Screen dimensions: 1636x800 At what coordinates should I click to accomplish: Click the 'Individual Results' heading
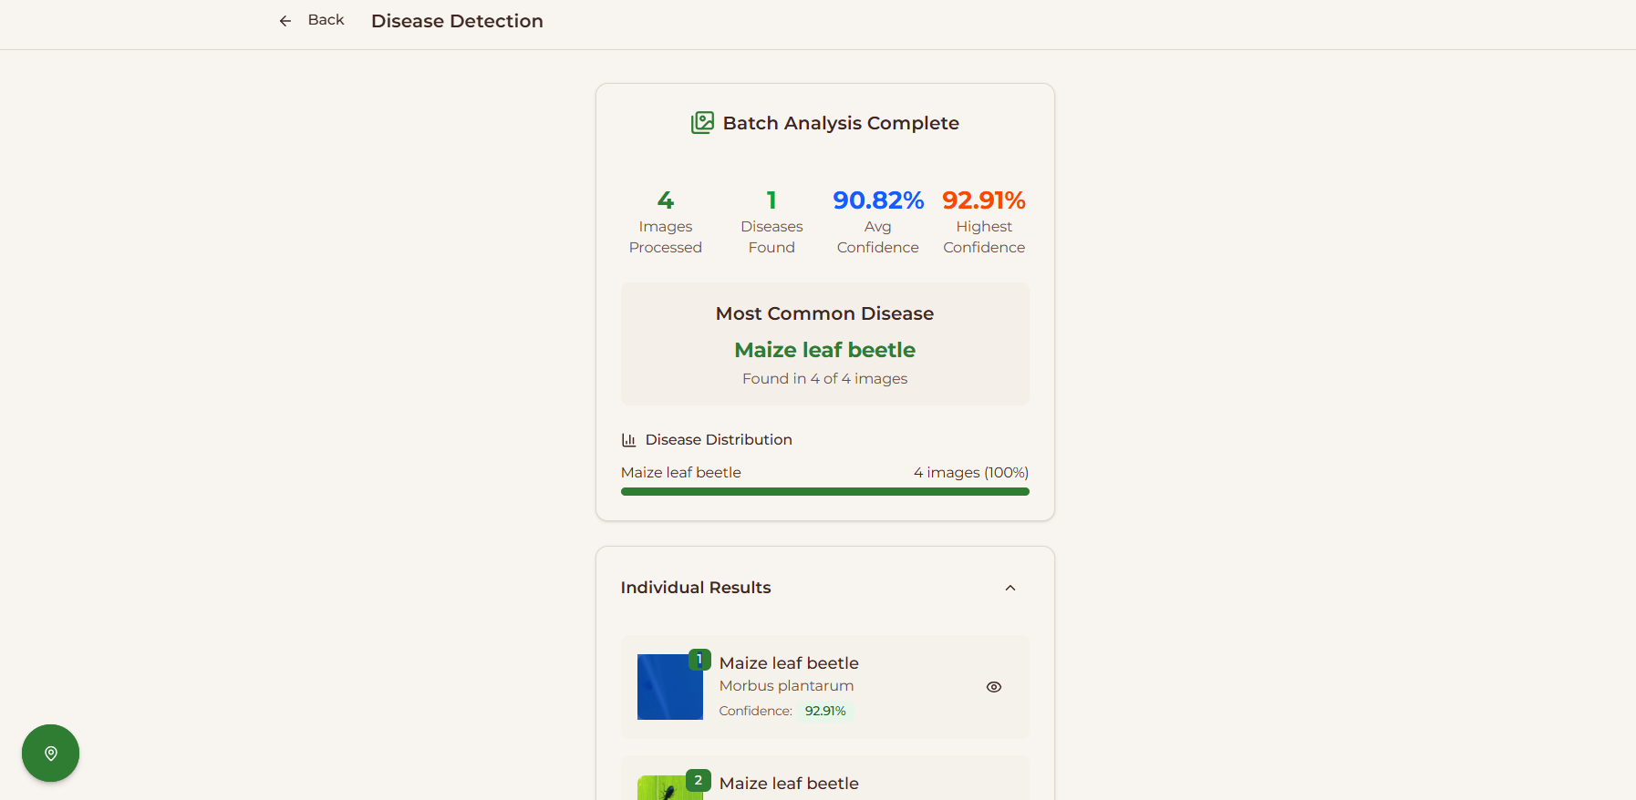point(696,588)
